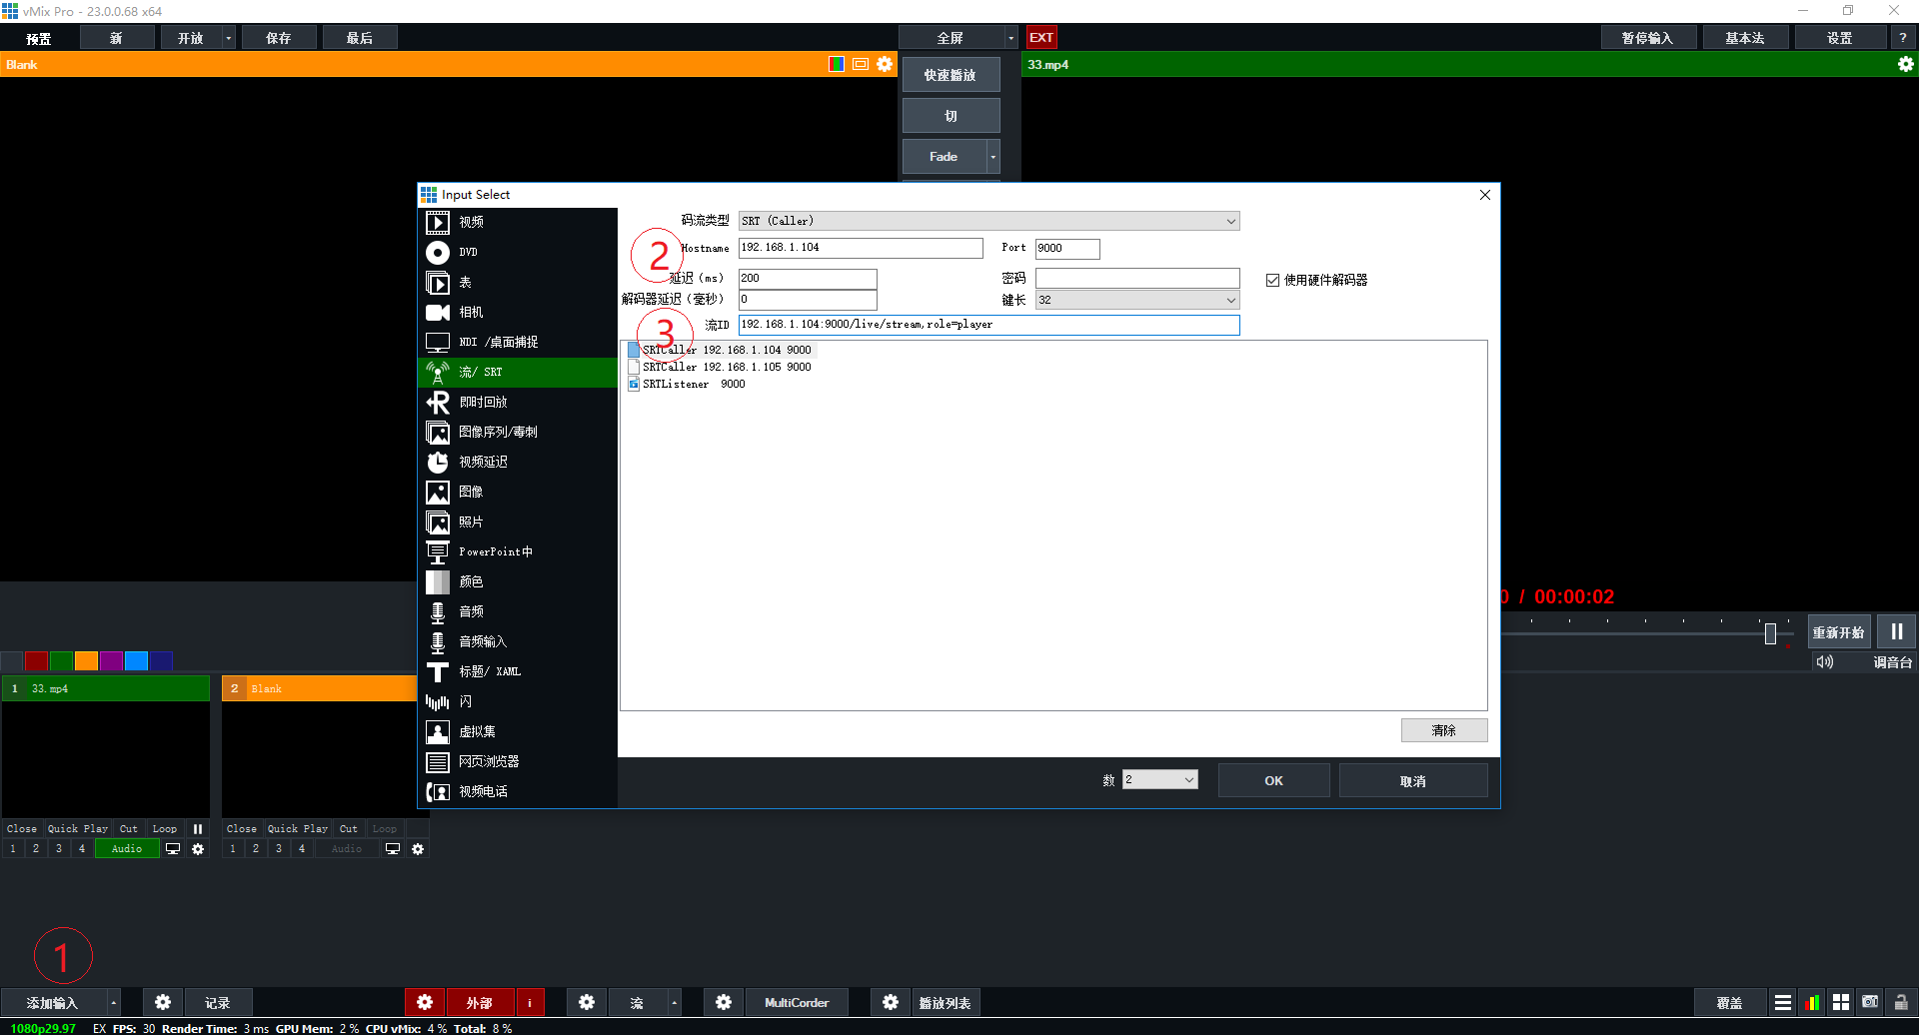Enable the 使用硬件解码器 checkbox
1919x1035 pixels.
point(1273,280)
